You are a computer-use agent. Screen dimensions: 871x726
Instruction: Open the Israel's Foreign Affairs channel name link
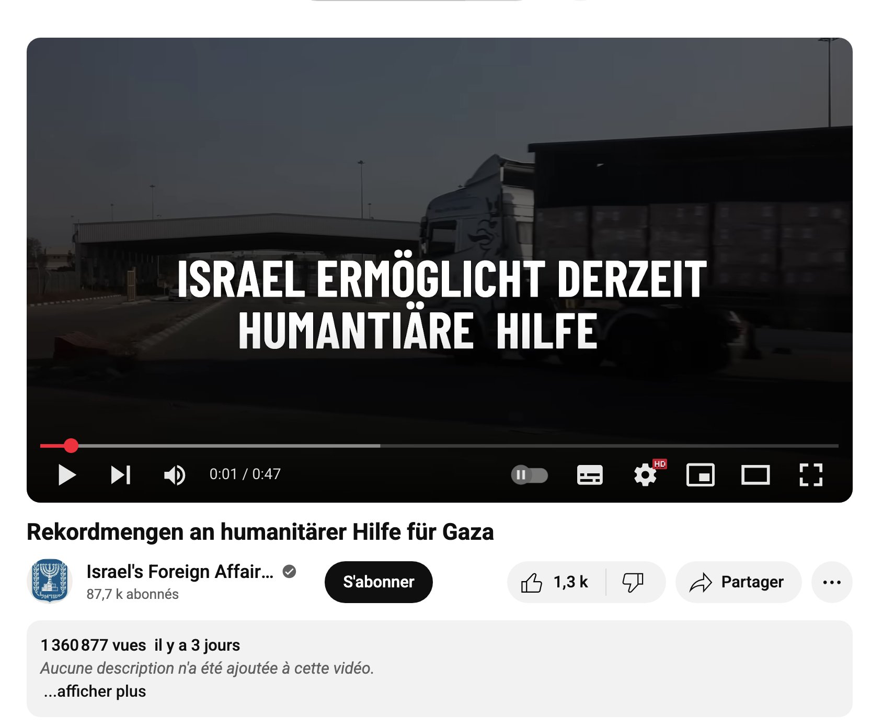180,572
